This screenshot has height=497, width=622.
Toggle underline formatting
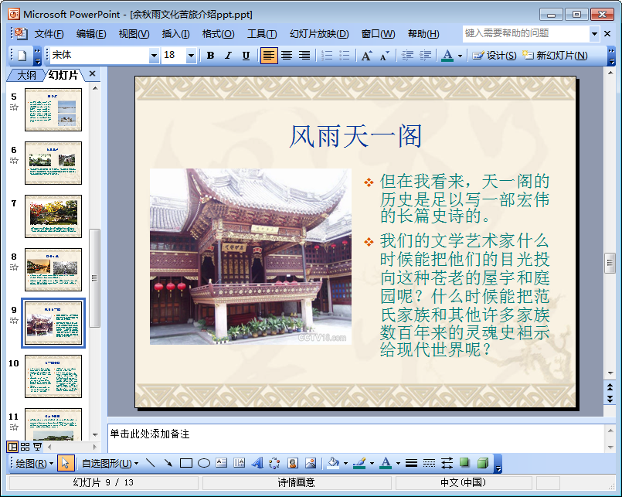246,56
